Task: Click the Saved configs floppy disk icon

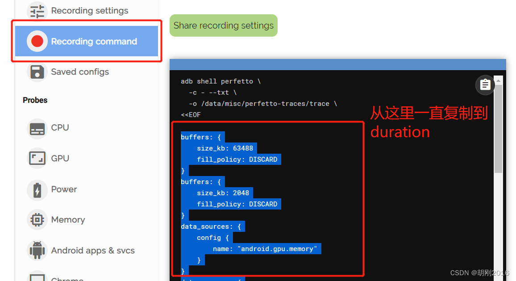Action: coord(37,72)
